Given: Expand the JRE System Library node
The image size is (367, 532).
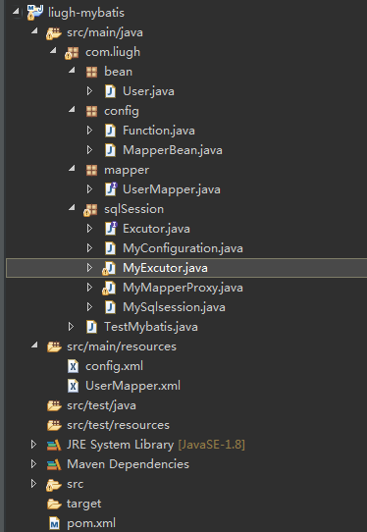Looking at the screenshot, I should (33, 445).
